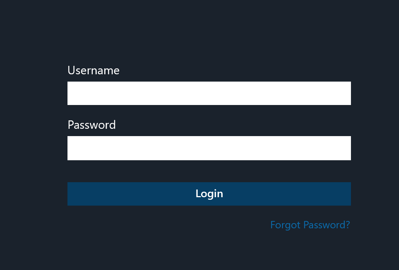Click the Password label text
The image size is (399, 270).
pyautogui.click(x=92, y=125)
